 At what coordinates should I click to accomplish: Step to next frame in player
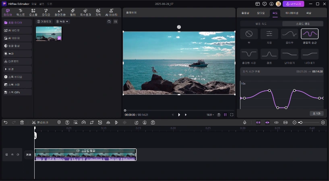(x=186, y=115)
